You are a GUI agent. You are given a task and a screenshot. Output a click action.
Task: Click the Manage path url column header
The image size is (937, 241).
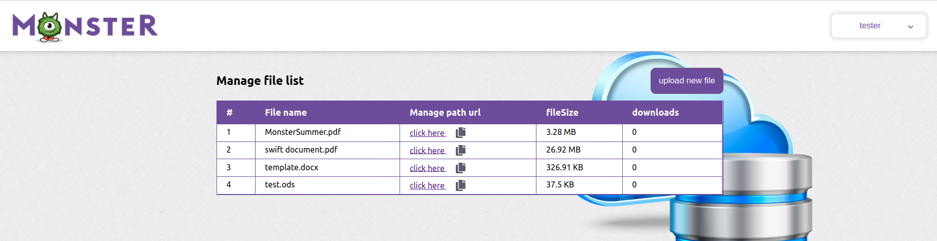(x=445, y=113)
